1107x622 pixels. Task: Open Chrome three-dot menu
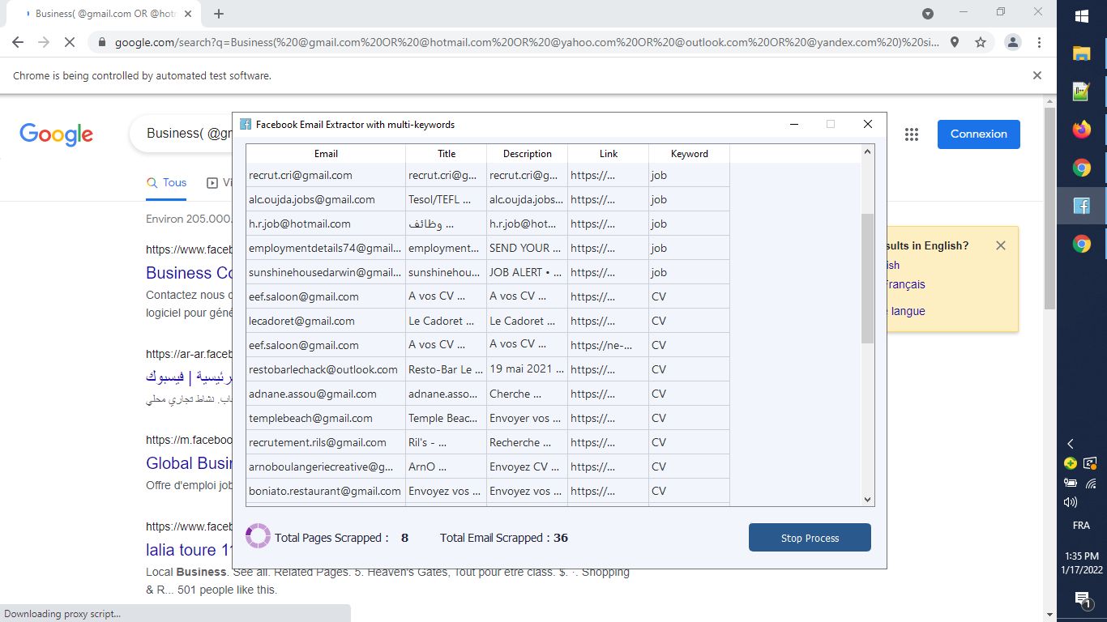pyautogui.click(x=1039, y=42)
